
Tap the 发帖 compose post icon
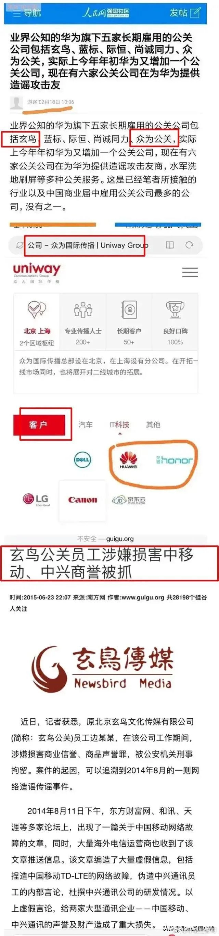pyautogui.click(x=195, y=13)
